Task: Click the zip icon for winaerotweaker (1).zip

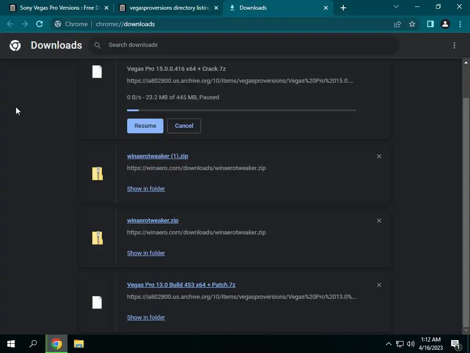Action: pos(97,173)
